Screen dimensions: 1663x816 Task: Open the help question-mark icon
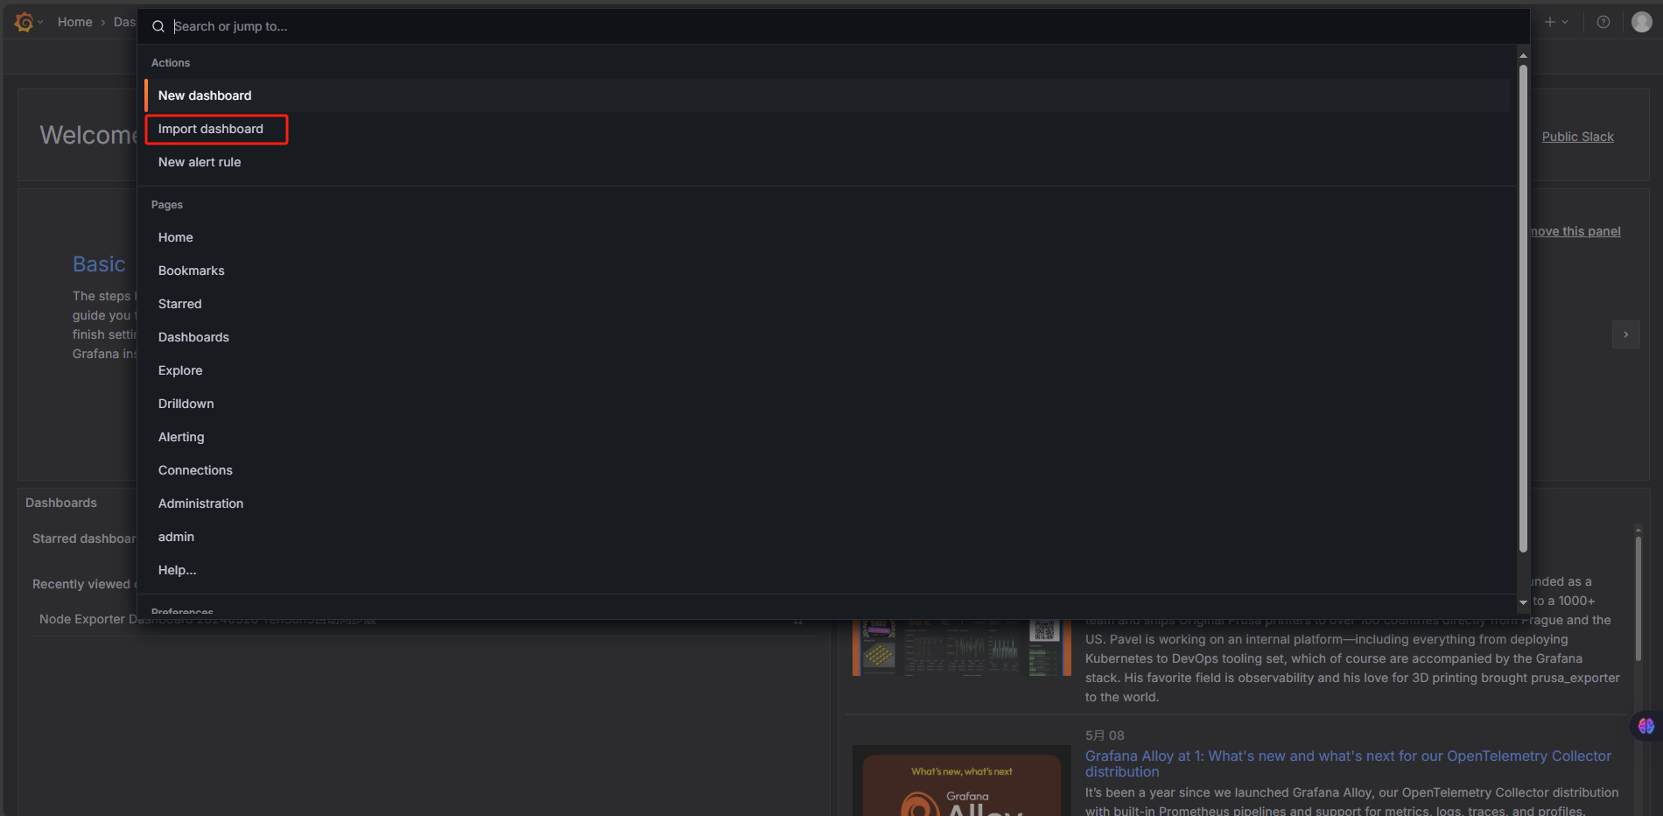tap(1603, 22)
